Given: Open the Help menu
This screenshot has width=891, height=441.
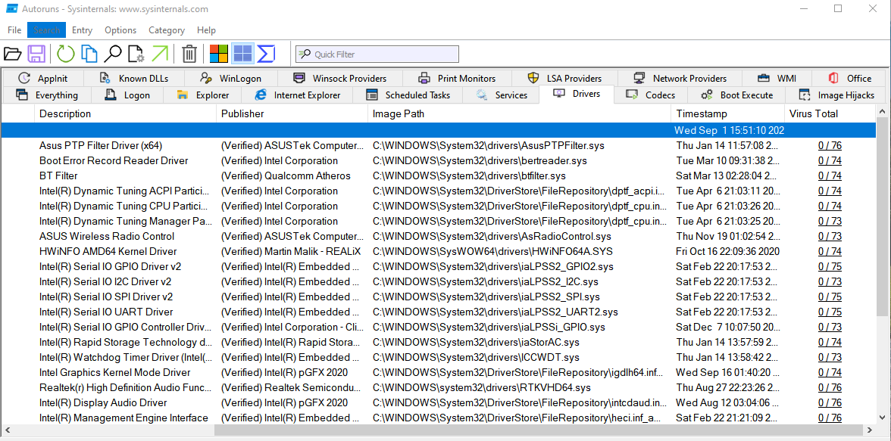Looking at the screenshot, I should coord(206,30).
